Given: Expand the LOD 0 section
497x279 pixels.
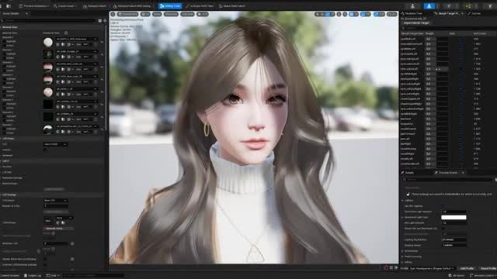Looking at the screenshot, I should pyautogui.click(x=5, y=161).
